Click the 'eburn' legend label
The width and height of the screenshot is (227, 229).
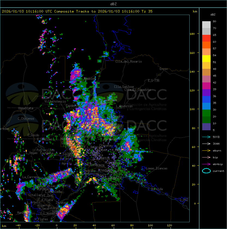[217, 151]
